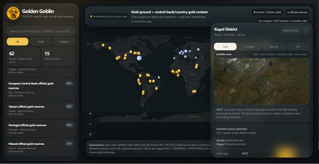Click the KNOWN GOLD GROUND heading
This screenshot has height=164, width=319.
pyautogui.click(x=232, y=129)
